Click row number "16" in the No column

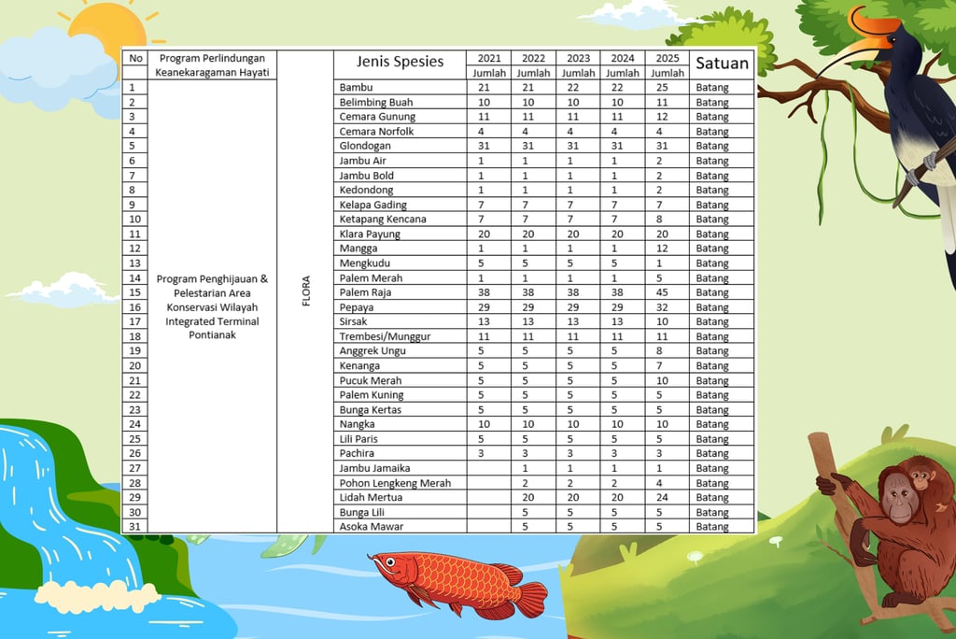click(x=134, y=307)
